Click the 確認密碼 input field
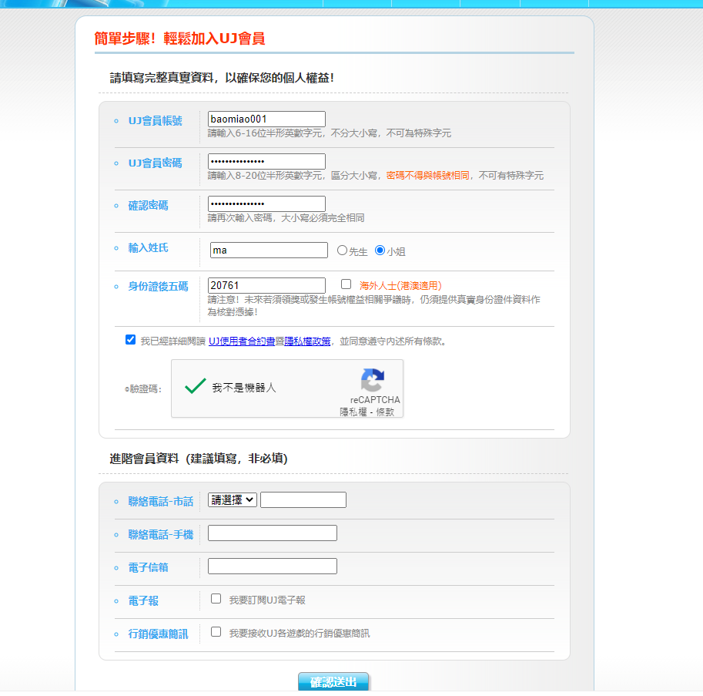The height and width of the screenshot is (696, 703). point(266,203)
